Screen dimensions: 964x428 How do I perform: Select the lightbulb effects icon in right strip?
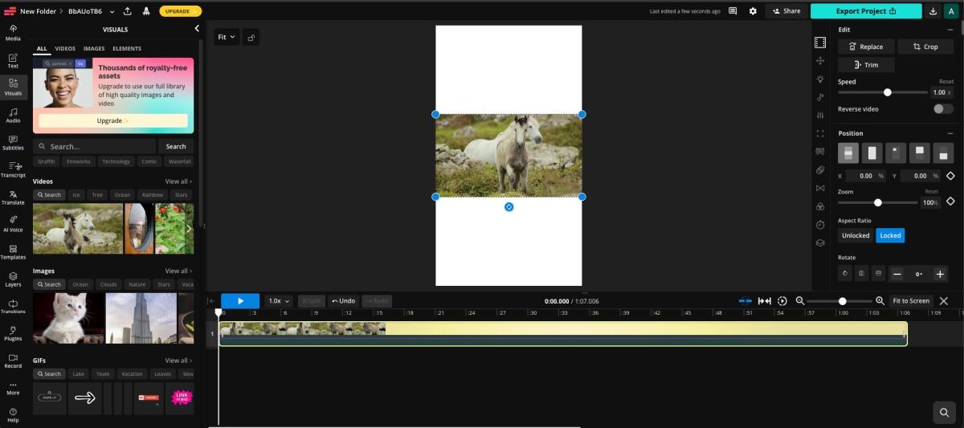point(819,79)
